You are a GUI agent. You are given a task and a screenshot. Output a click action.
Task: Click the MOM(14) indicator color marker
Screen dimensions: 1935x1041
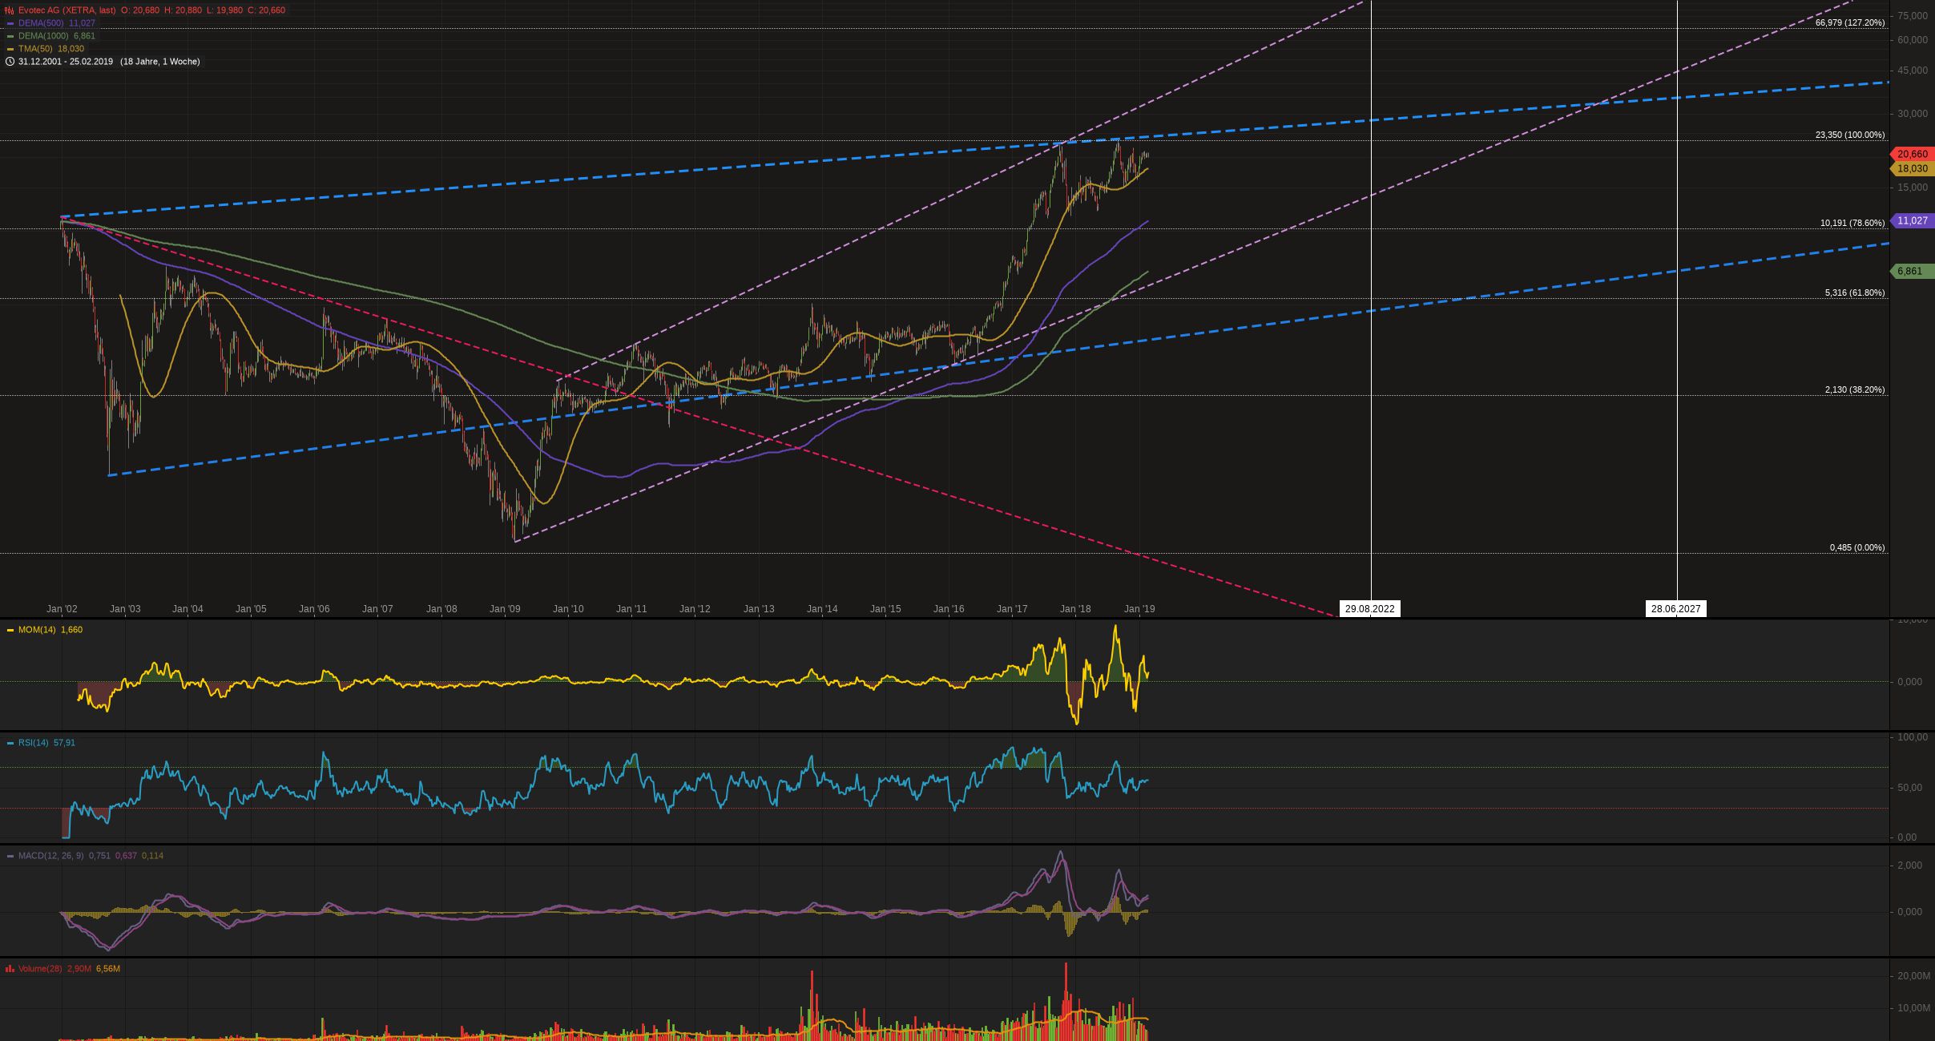click(10, 630)
